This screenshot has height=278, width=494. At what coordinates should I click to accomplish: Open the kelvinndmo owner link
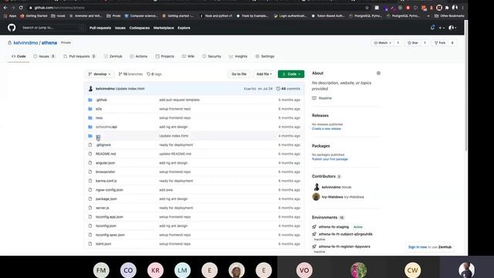[25, 42]
